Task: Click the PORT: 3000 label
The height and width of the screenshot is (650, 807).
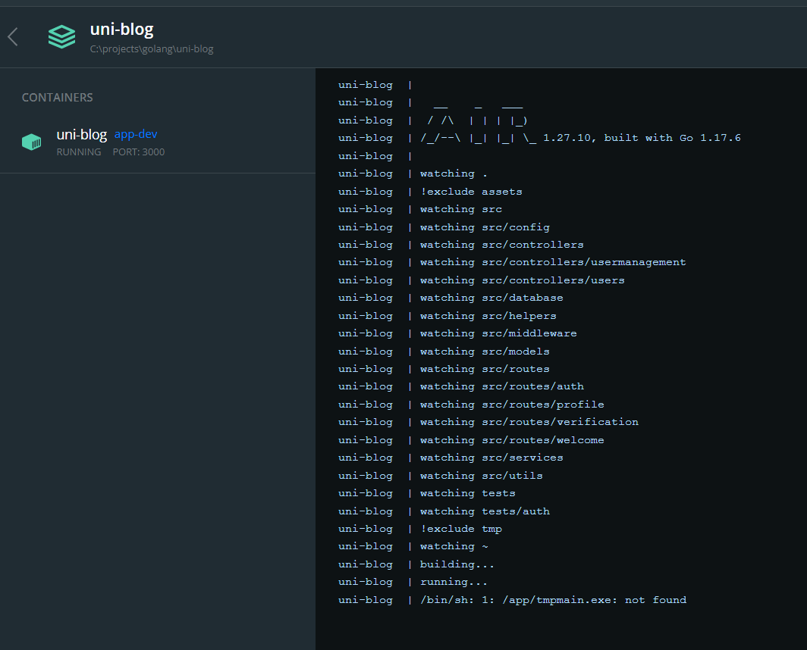Action: coord(138,152)
